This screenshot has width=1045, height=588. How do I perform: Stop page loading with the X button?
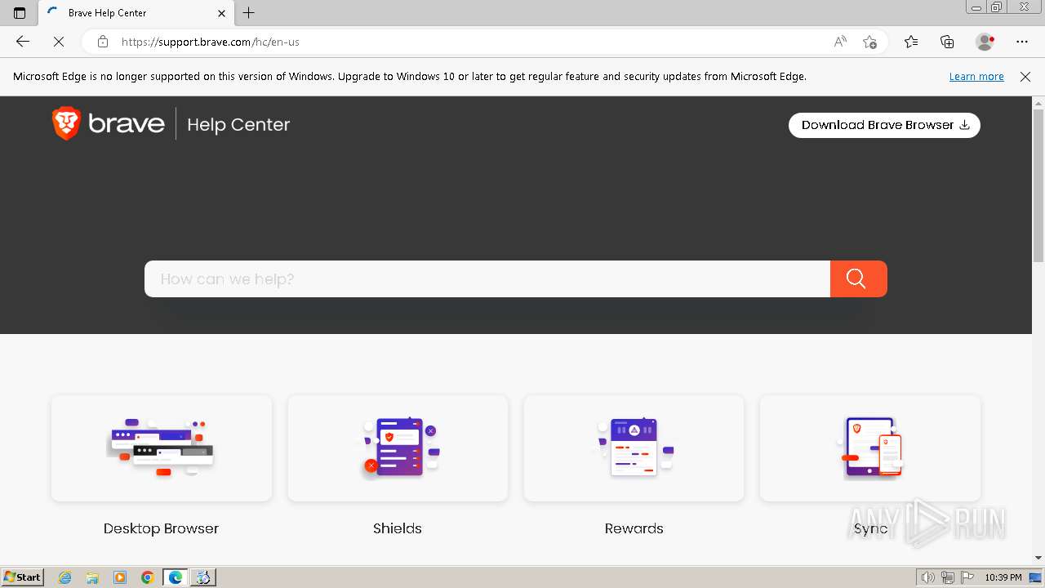59,42
